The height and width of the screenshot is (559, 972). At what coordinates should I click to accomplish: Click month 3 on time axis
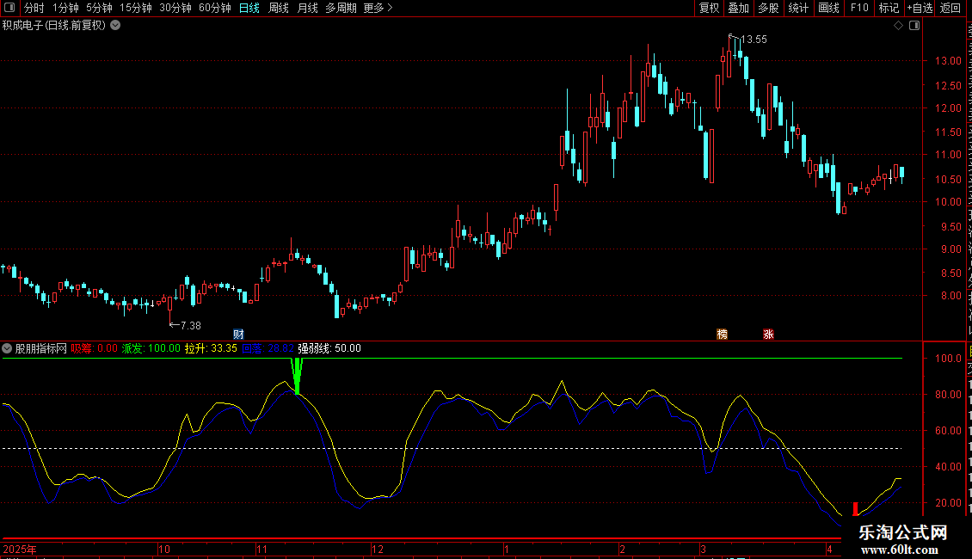[703, 549]
